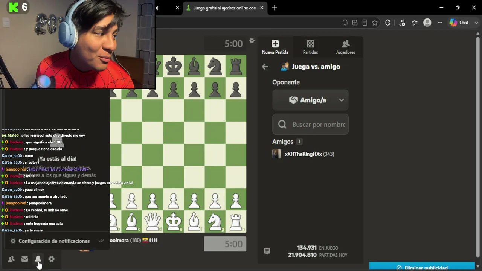This screenshot has width=482, height=271.
Task: Click the opponent's 5:00 clock at top
Action: click(x=225, y=44)
